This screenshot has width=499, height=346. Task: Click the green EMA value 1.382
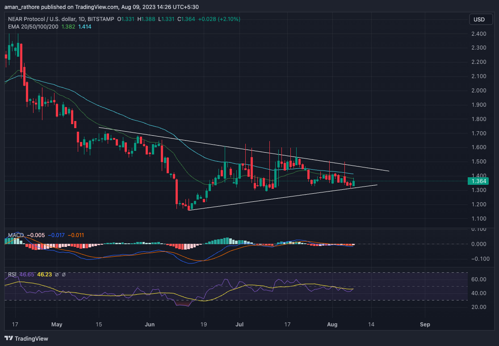(68, 27)
